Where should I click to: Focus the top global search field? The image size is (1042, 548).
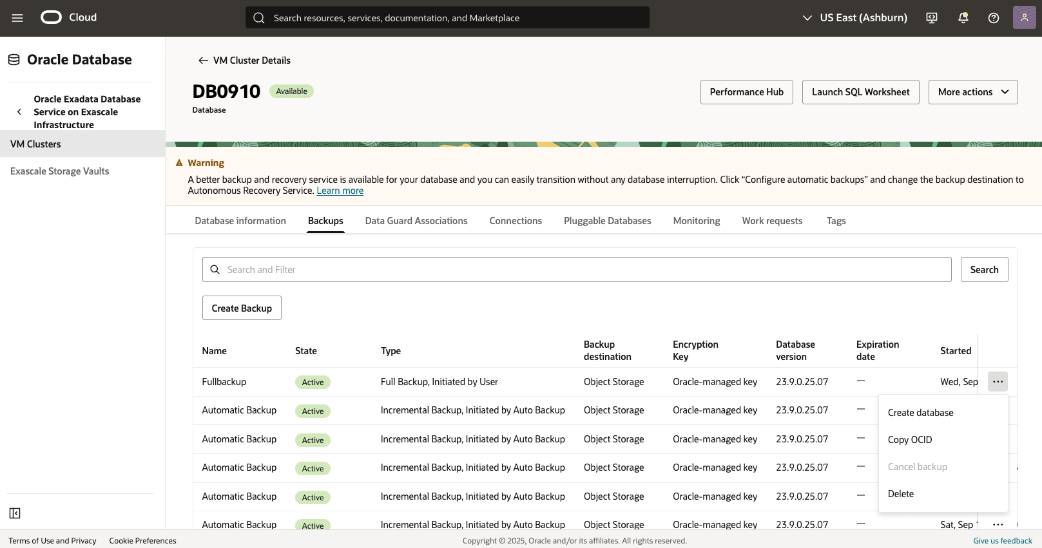click(447, 18)
